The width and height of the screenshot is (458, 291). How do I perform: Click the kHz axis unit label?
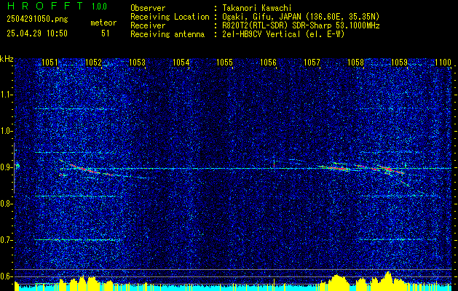click(x=7, y=59)
